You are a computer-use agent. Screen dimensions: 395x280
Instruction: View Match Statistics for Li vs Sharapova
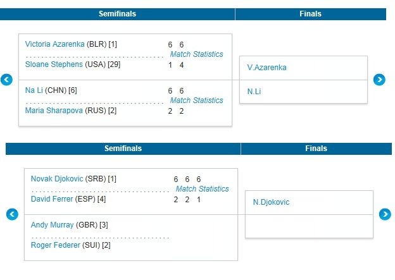pyautogui.click(x=196, y=100)
